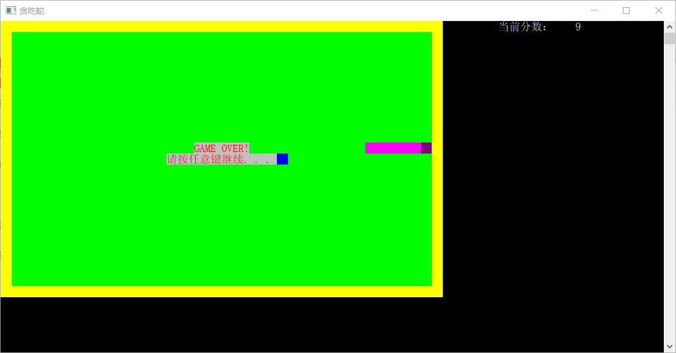The height and width of the screenshot is (353, 676).
Task: Click the GAME OVER! message
Action: point(222,148)
